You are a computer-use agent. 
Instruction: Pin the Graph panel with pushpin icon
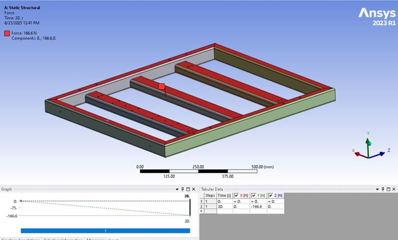[x=182, y=189]
